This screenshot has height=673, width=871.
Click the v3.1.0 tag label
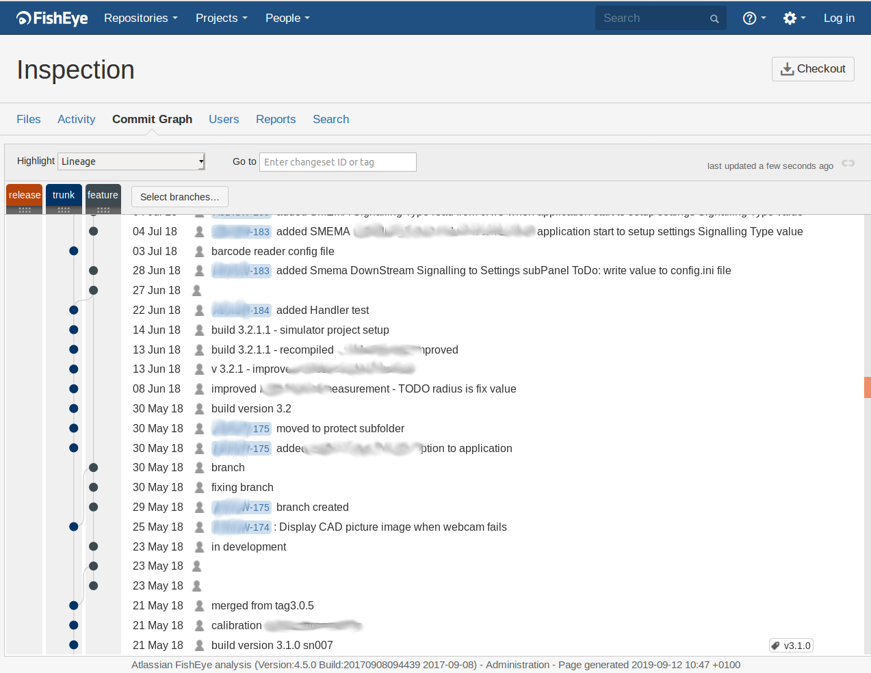[791, 646]
